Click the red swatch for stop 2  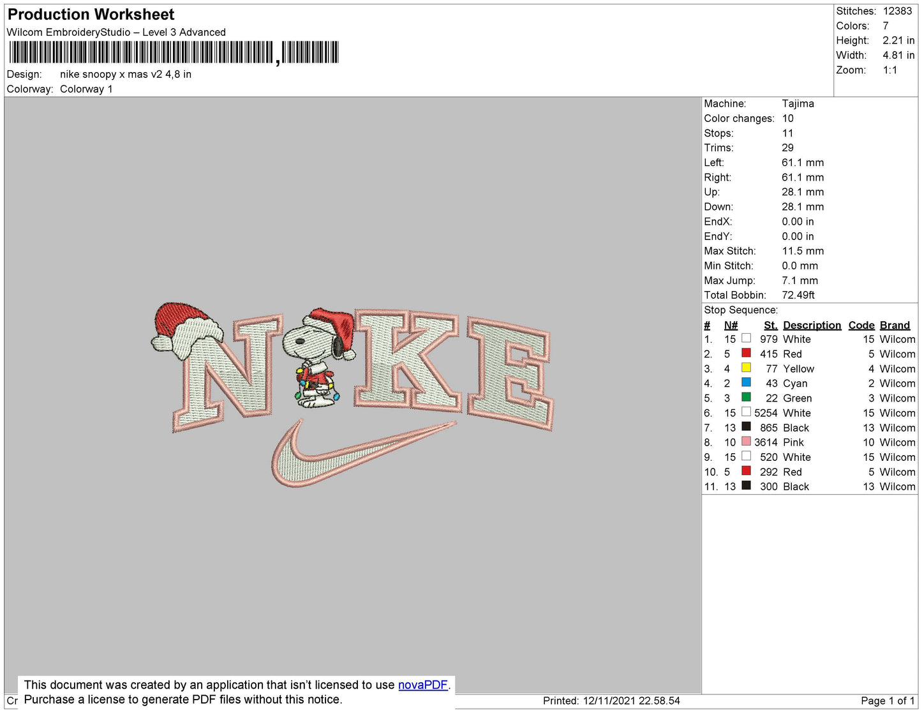746,353
